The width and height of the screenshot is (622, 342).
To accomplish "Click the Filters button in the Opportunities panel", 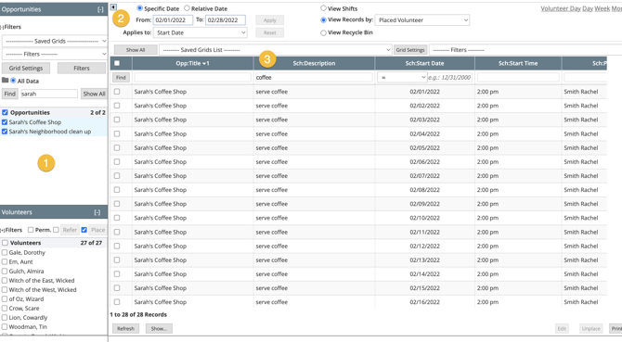I will [82, 68].
